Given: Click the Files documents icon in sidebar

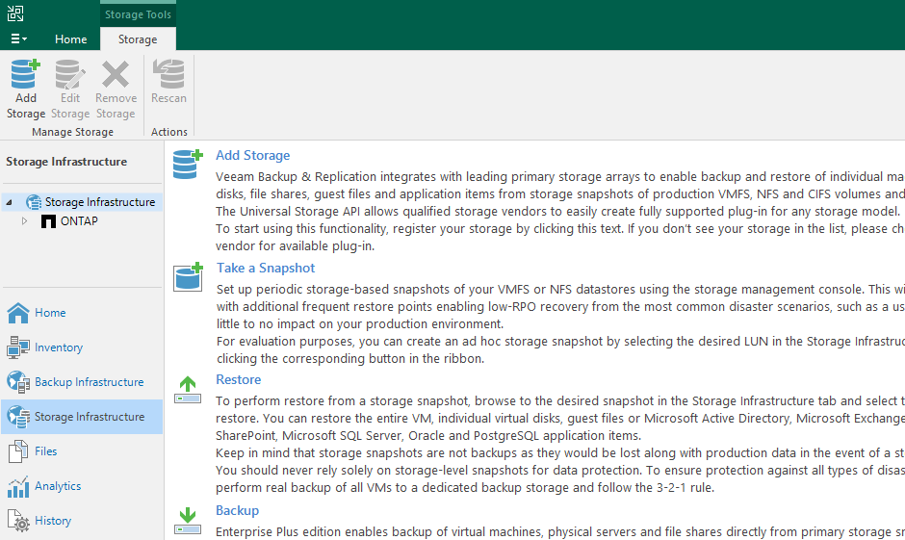Looking at the screenshot, I should point(18,451).
